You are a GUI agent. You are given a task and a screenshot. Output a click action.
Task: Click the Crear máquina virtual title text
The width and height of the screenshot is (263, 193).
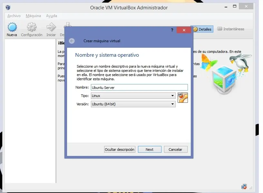[x=102, y=41]
